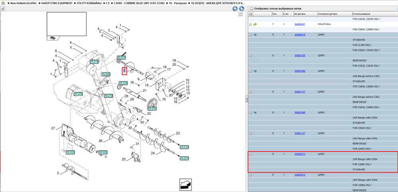The width and height of the screenshot is (398, 192).
Task: Open the 16.205 reference label on pulley
Action: pyautogui.click(x=152, y=108)
